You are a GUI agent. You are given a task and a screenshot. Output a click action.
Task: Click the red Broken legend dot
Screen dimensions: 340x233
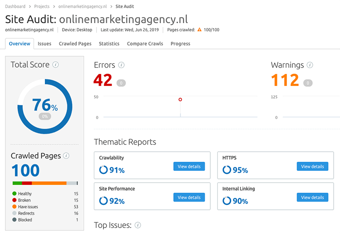(x=15, y=200)
